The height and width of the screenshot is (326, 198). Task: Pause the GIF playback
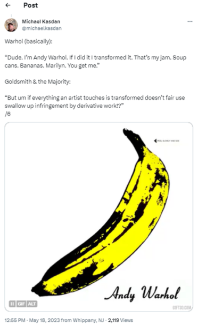tap(12, 304)
